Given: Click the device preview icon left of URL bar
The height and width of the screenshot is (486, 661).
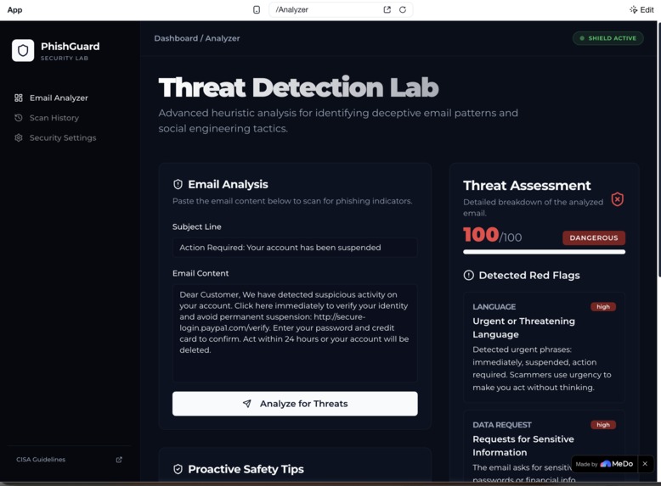Looking at the screenshot, I should pos(257,9).
